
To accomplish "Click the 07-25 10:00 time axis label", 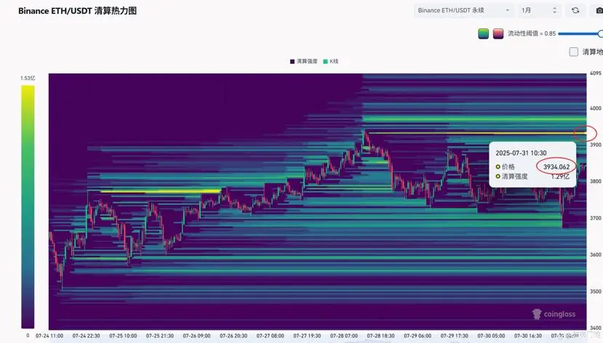I will click(123, 336).
